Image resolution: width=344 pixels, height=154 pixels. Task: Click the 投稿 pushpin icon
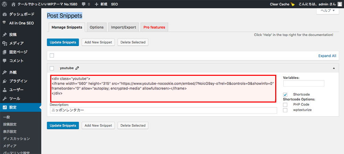tap(4, 35)
